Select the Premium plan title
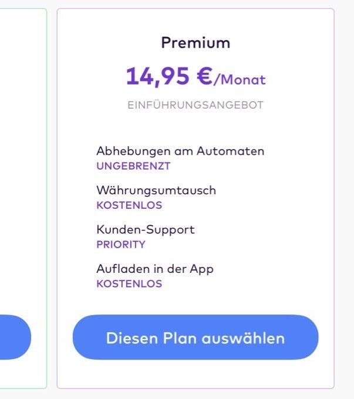This screenshot has width=354, height=399. click(195, 43)
